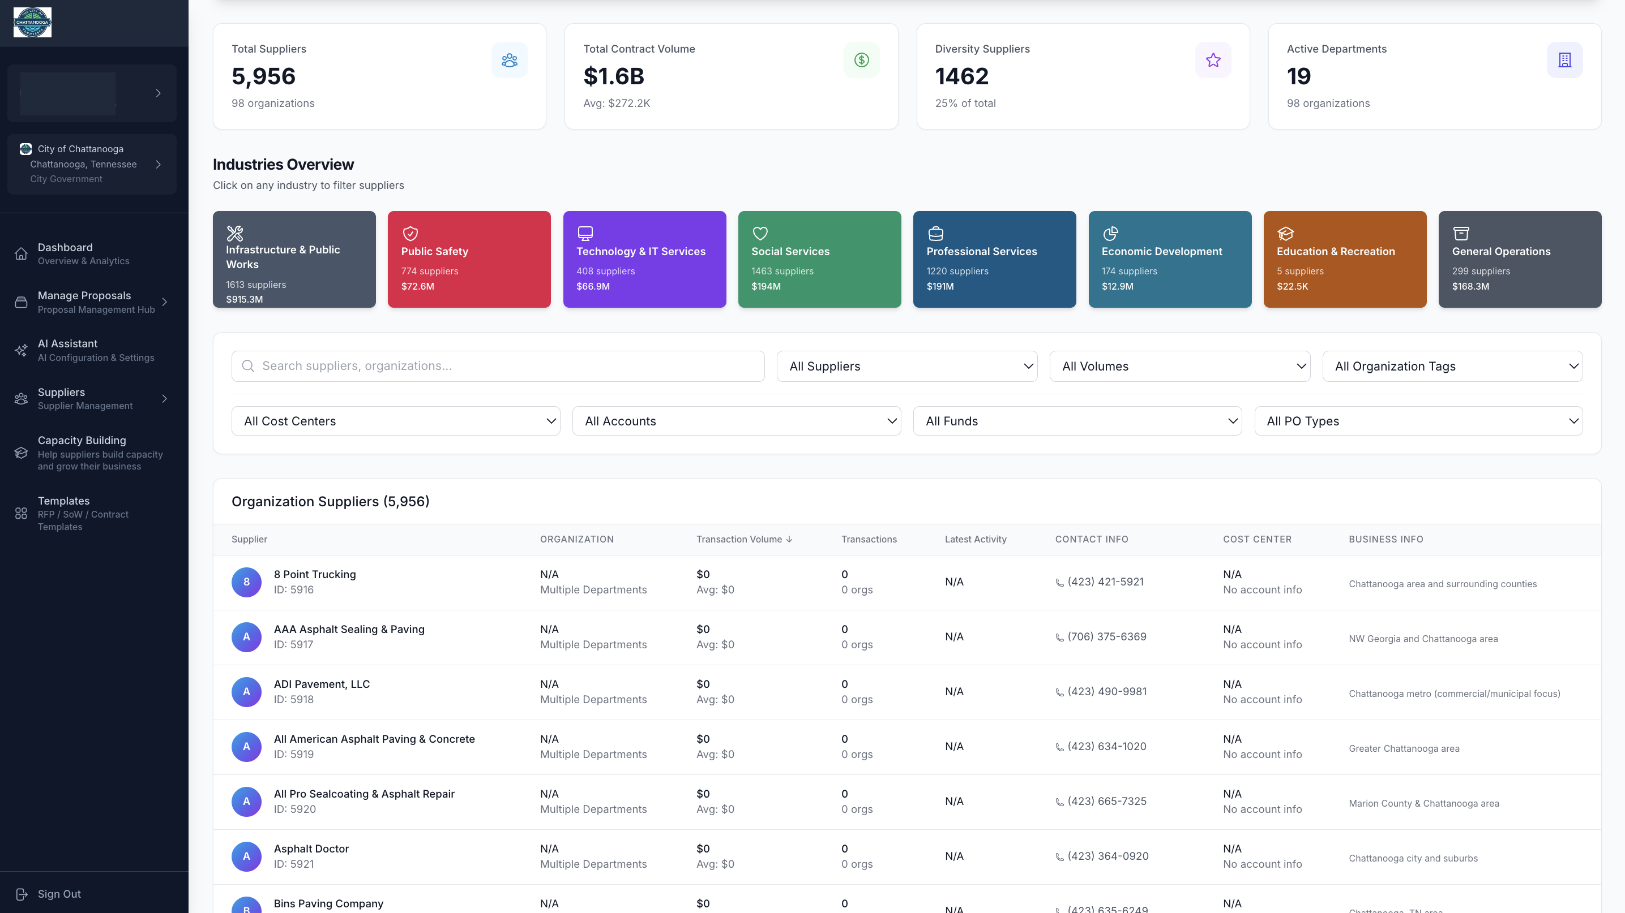1625x913 pixels.
Task: Click the dollar icon on Total Contract Volume card
Action: tap(861, 60)
